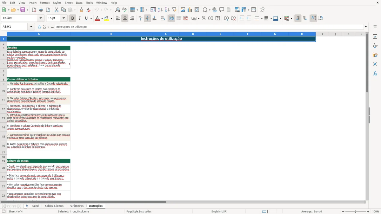Open the Paste options dropdown arrow

pyautogui.click(x=75, y=10)
